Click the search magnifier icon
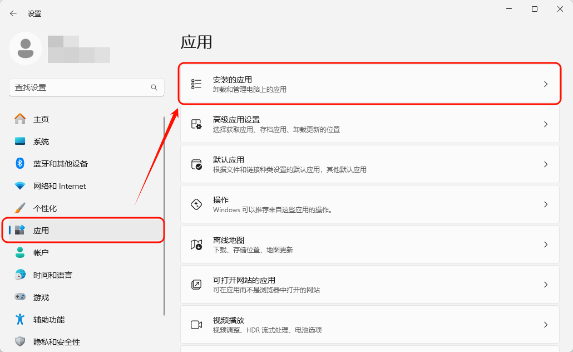 point(154,87)
